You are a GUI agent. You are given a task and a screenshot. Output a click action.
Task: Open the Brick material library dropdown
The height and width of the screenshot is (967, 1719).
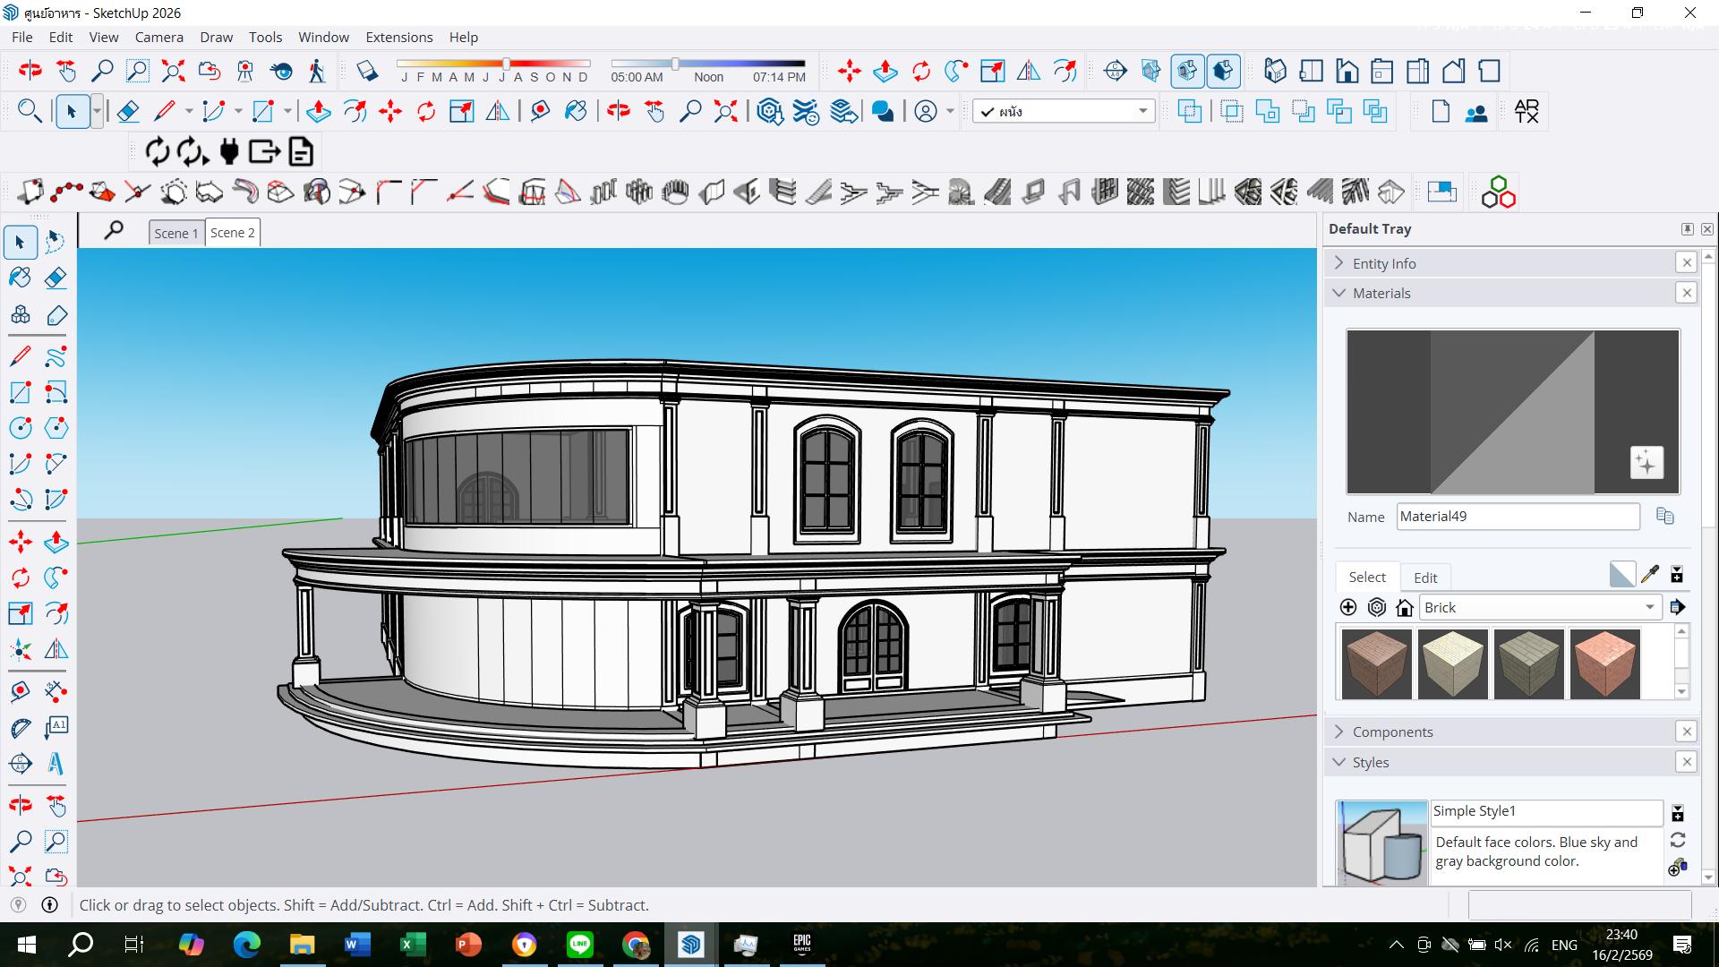click(x=1649, y=607)
